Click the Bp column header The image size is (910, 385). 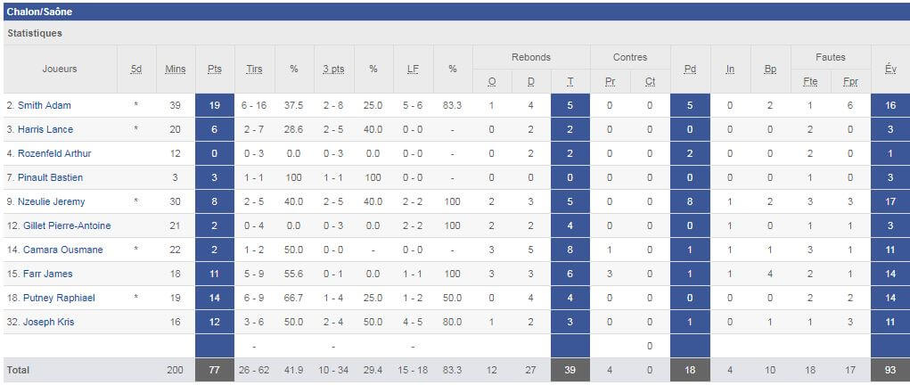769,69
